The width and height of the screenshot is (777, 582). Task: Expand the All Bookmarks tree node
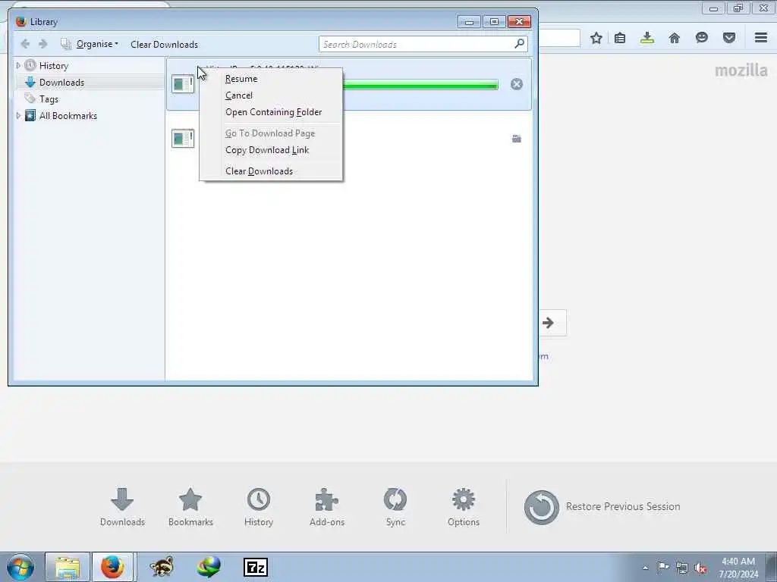(x=18, y=115)
